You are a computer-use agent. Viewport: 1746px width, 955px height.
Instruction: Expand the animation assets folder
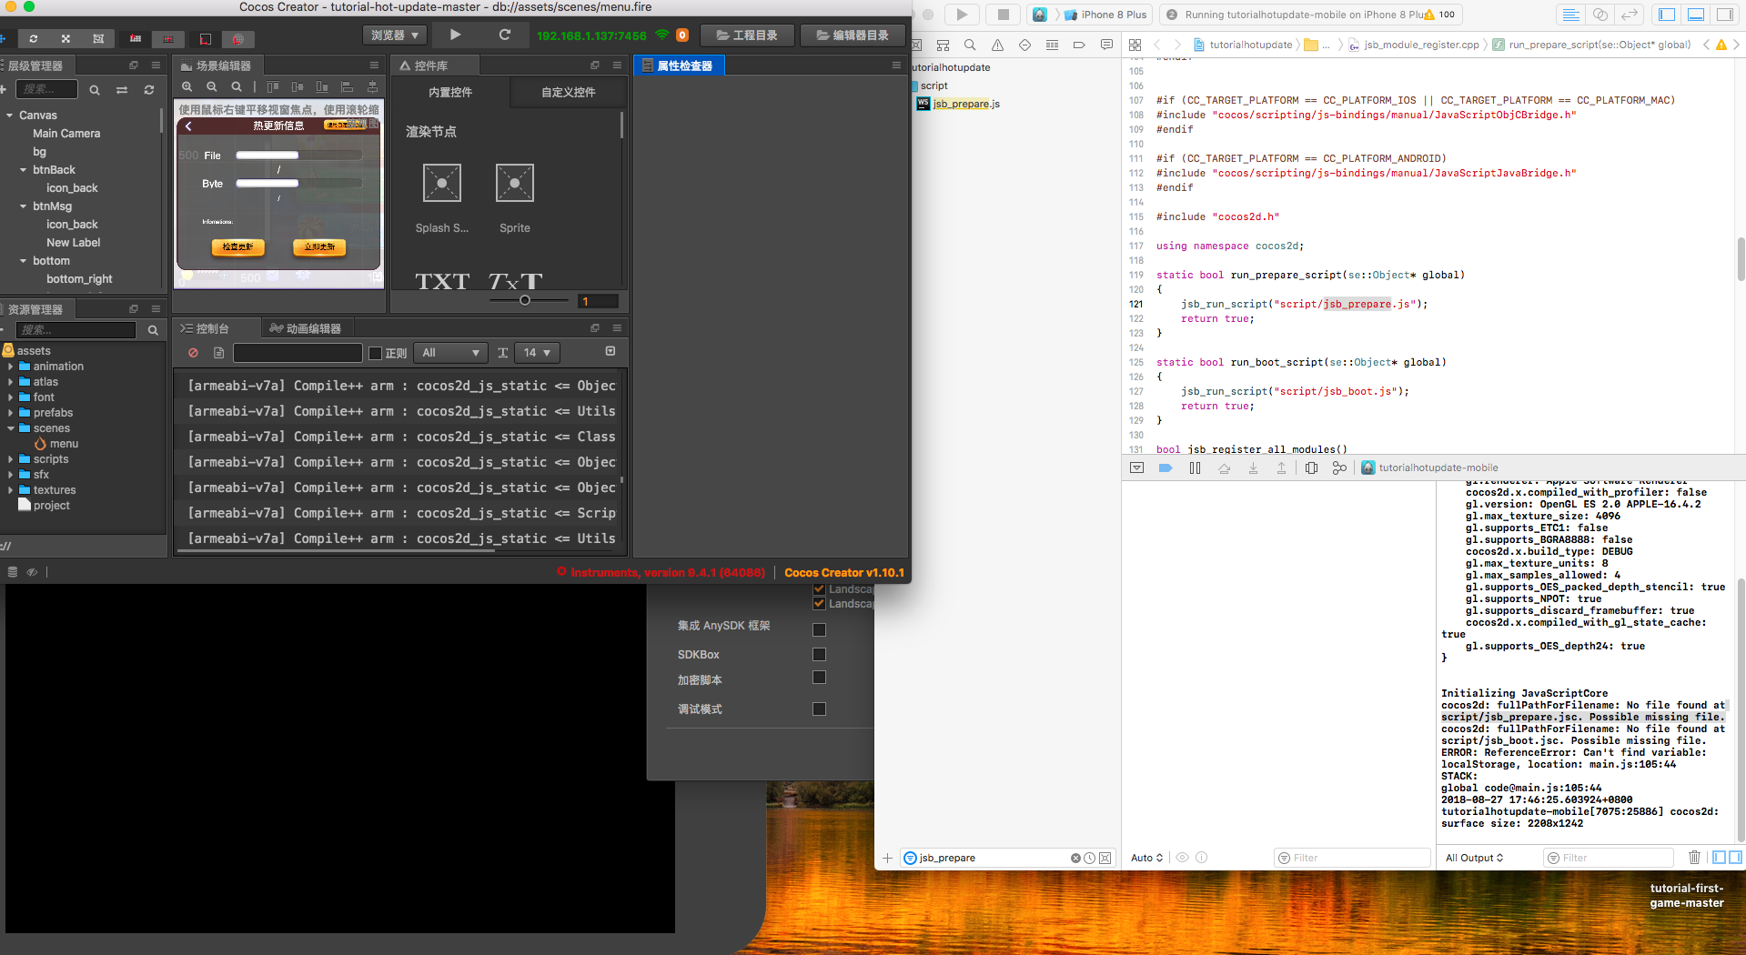click(10, 367)
